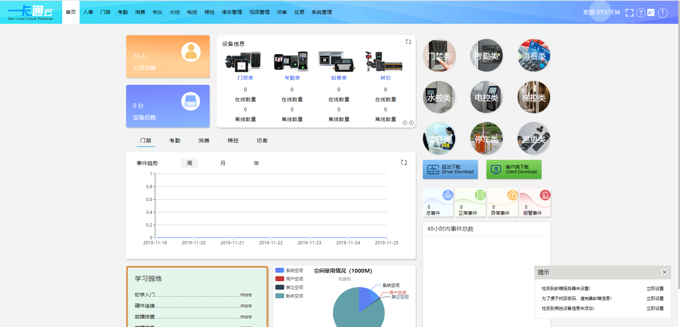Image resolution: width=680 pixels, height=327 pixels.
Task: Open the 考勤类 circular module icon
Action: [486, 56]
